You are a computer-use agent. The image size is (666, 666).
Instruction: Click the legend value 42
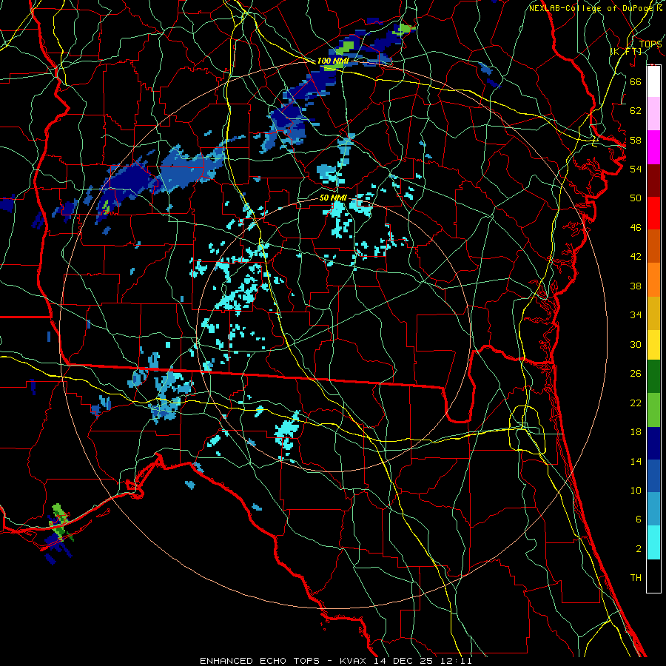[x=636, y=257]
